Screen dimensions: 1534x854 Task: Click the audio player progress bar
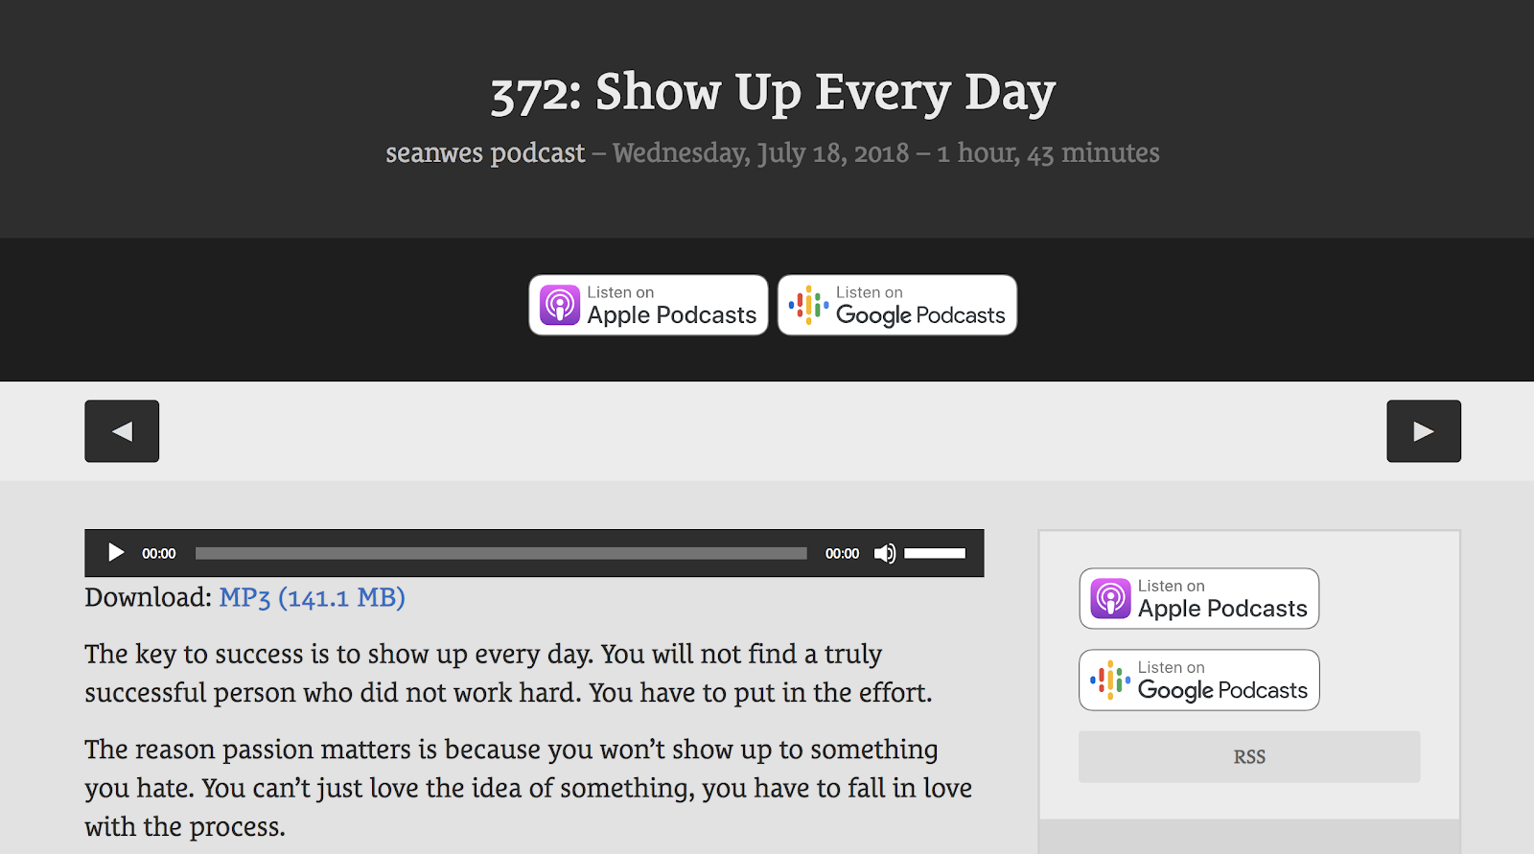500,553
